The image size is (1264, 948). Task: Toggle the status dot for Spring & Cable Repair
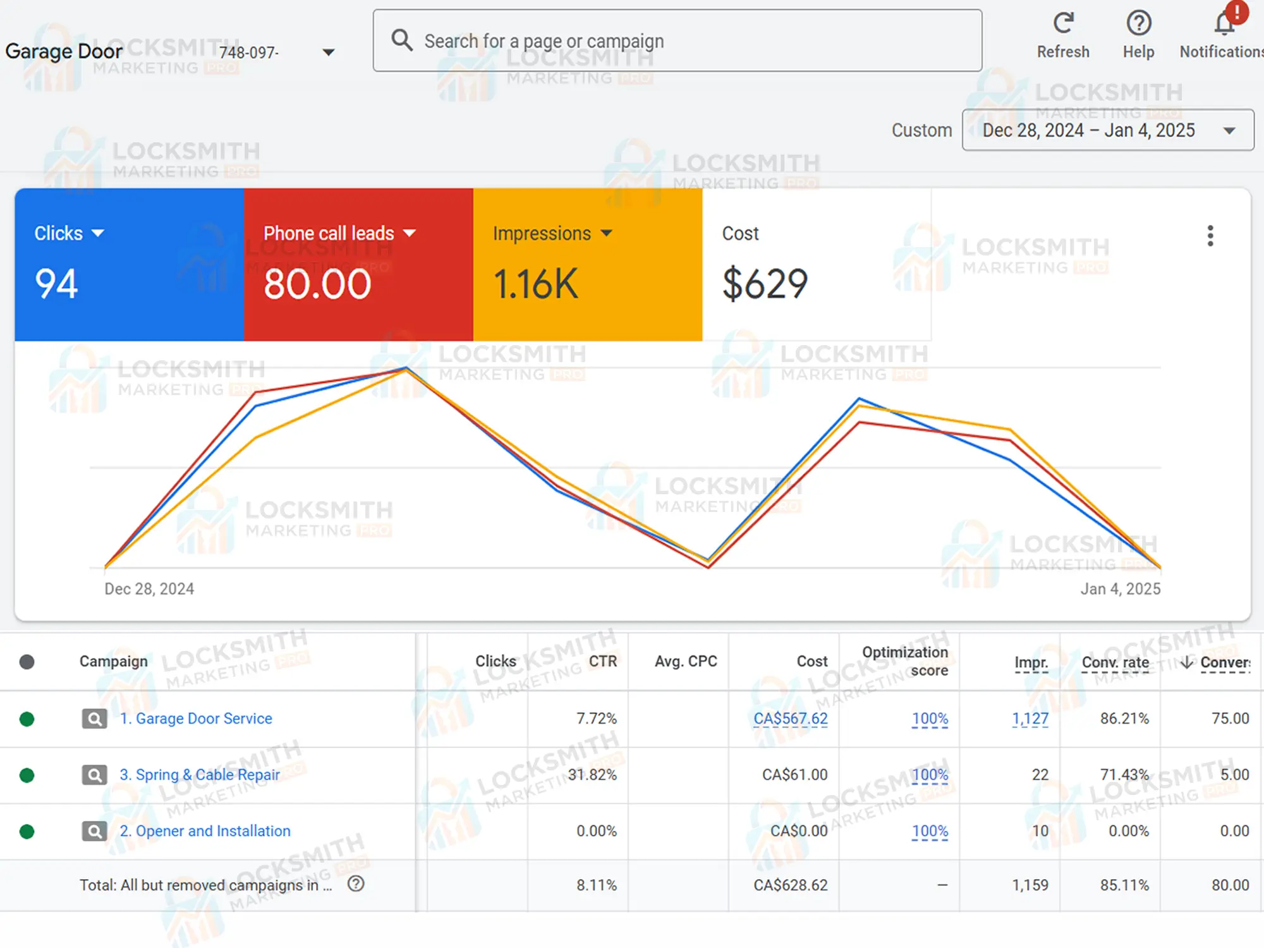27,775
